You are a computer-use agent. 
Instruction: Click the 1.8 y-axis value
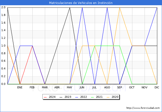(x=3, y=15)
